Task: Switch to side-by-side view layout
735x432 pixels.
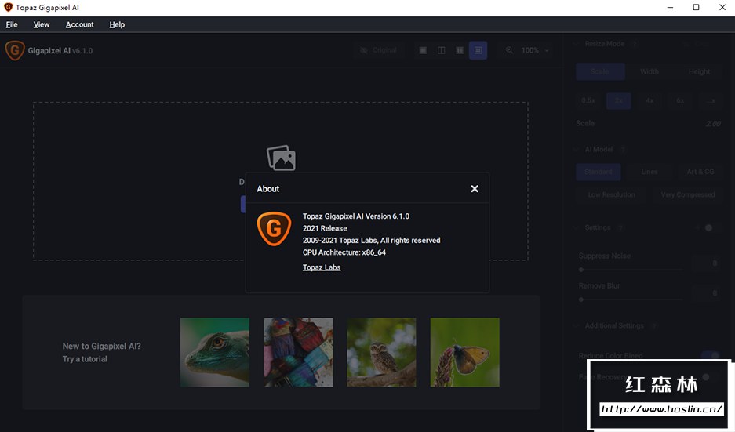Action: tap(460, 50)
